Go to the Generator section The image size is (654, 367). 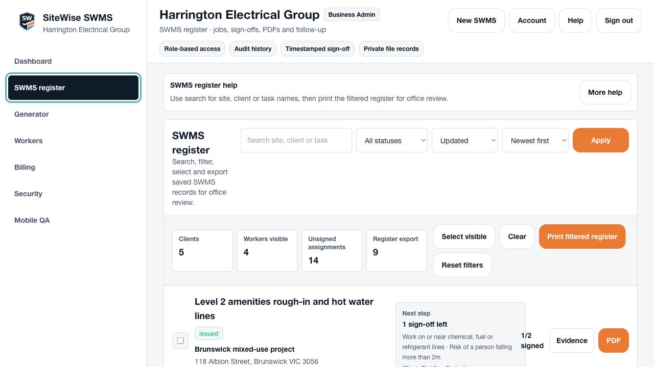(x=74, y=114)
